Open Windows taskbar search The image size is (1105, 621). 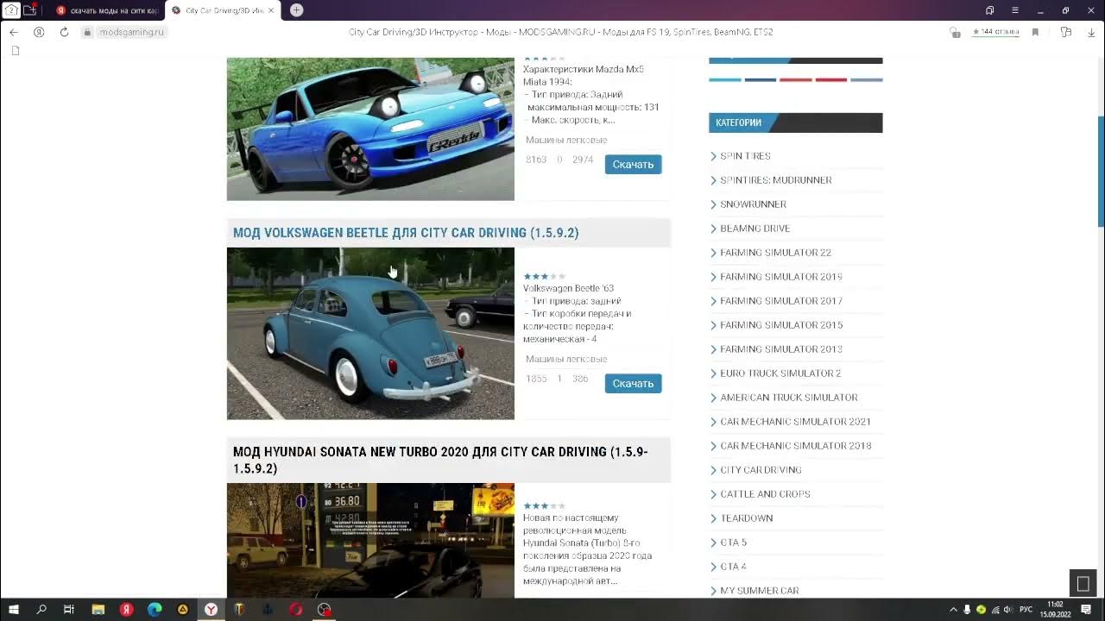point(41,609)
